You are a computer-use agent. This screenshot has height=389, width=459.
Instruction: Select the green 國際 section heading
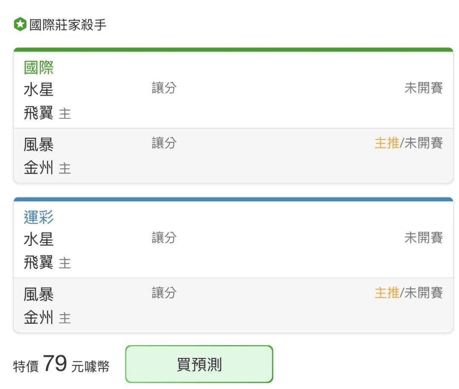pyautogui.click(x=39, y=68)
